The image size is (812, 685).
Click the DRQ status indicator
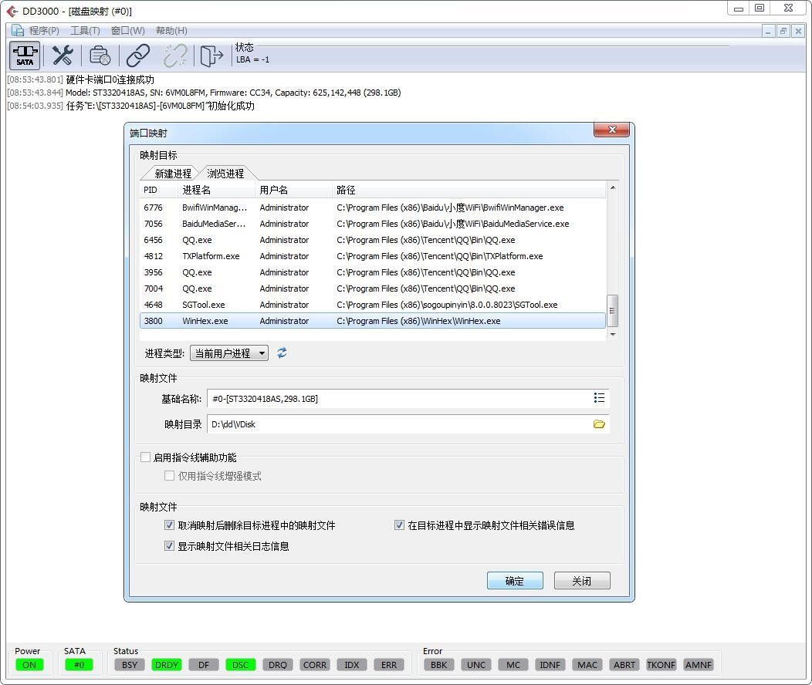pyautogui.click(x=278, y=665)
